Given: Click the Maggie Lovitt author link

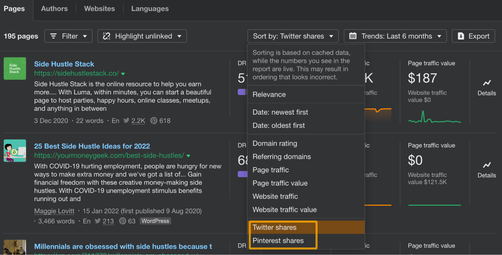Looking at the screenshot, I should click(x=54, y=211).
